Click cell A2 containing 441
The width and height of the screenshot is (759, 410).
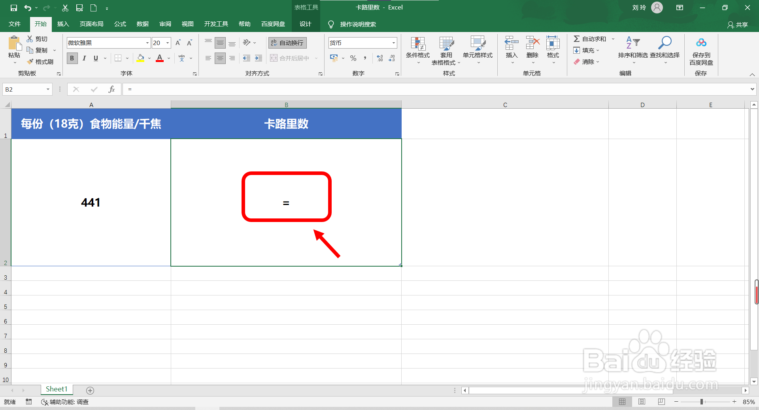[x=91, y=203]
